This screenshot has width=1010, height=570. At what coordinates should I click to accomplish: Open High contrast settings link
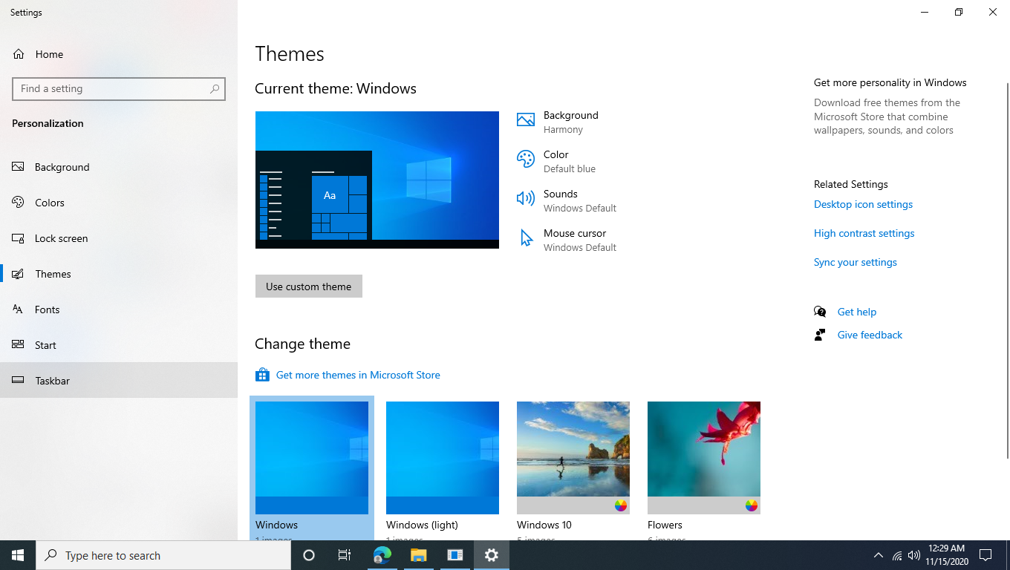[x=864, y=233]
